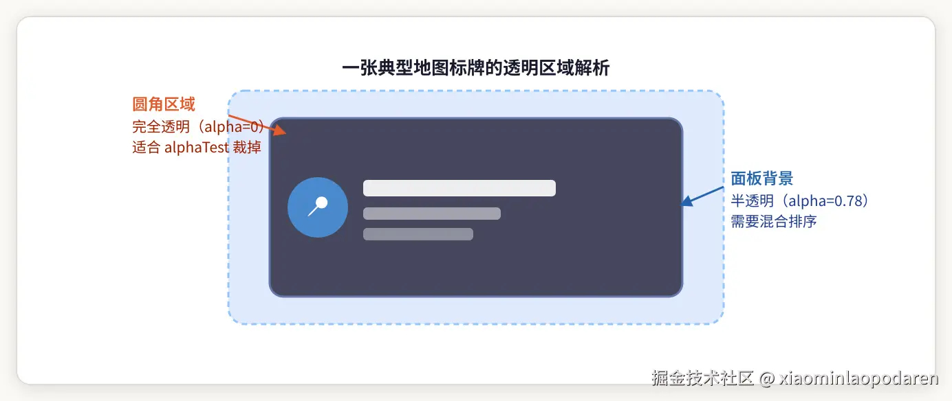Click the 掘金技术社区 watermark
The height and width of the screenshot is (401, 952).
pyautogui.click(x=703, y=378)
